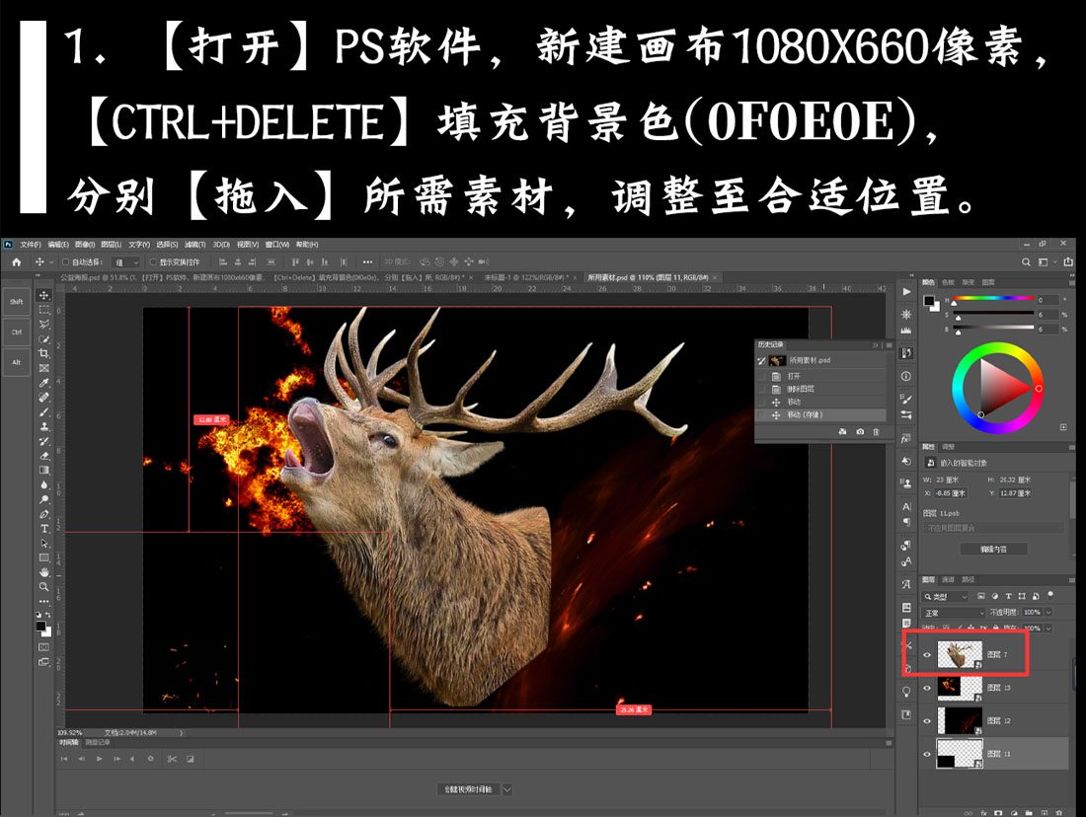The height and width of the screenshot is (817, 1086).
Task: Open the blend mode 正常 dropdown
Action: coord(954,612)
